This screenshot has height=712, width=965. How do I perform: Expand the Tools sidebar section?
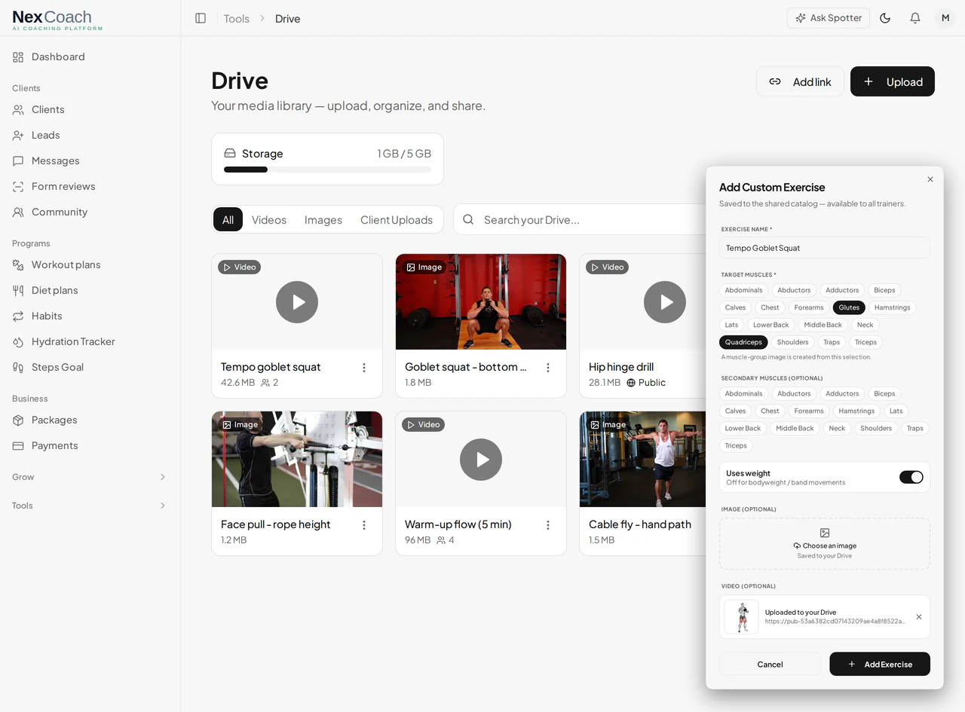coord(90,506)
